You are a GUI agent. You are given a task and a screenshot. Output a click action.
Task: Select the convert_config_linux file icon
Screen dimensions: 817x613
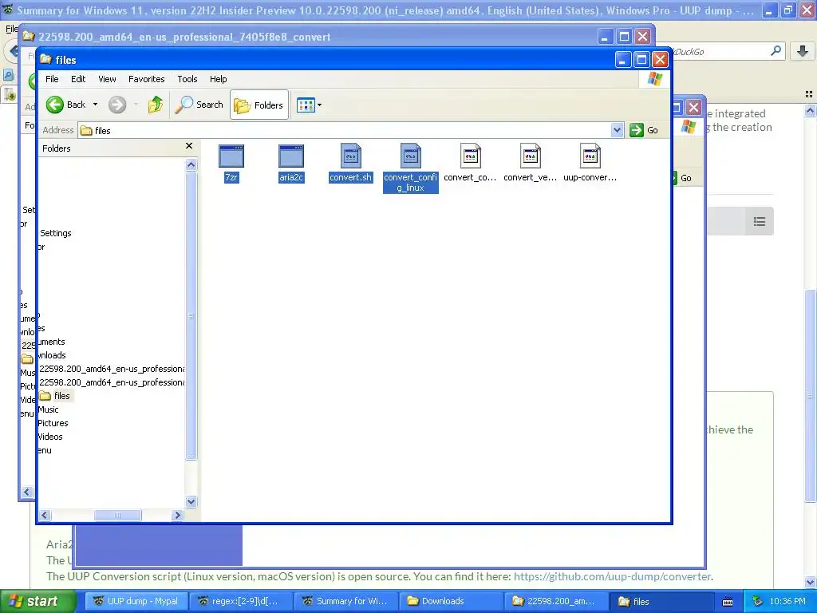pos(411,156)
